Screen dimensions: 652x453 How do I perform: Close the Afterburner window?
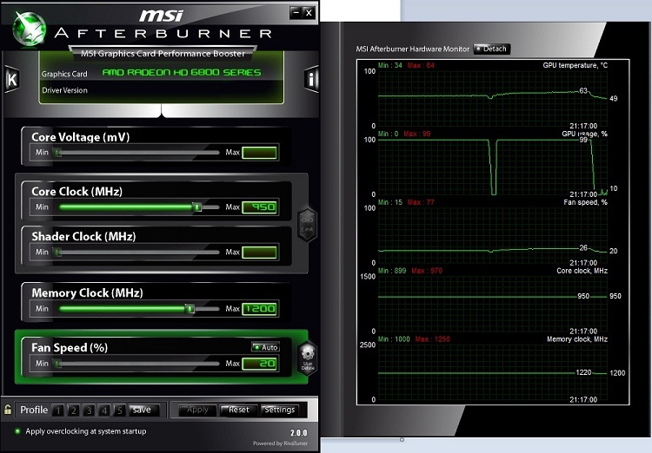pos(309,12)
